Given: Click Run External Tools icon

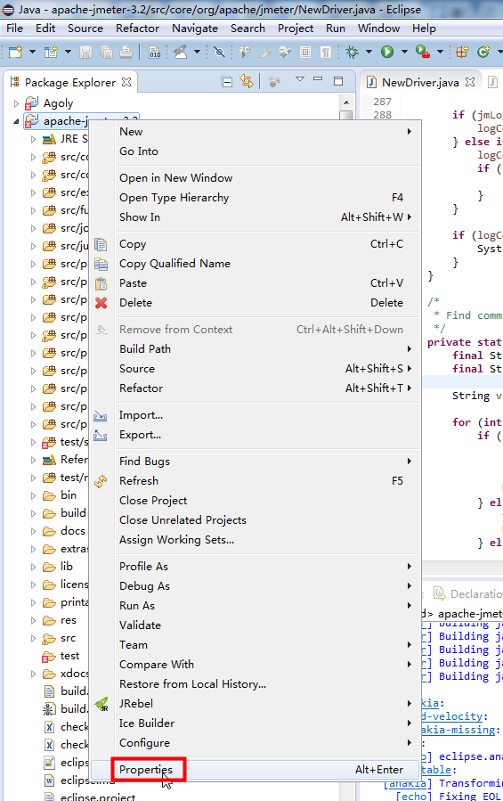Looking at the screenshot, I should coord(422,52).
